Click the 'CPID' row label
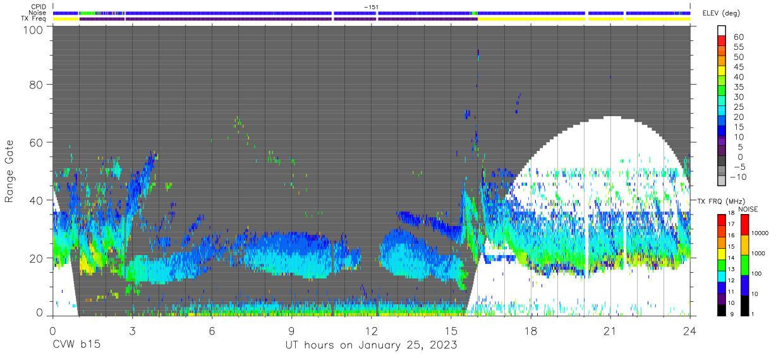Image resolution: width=776 pixels, height=358 pixels. click(x=39, y=7)
